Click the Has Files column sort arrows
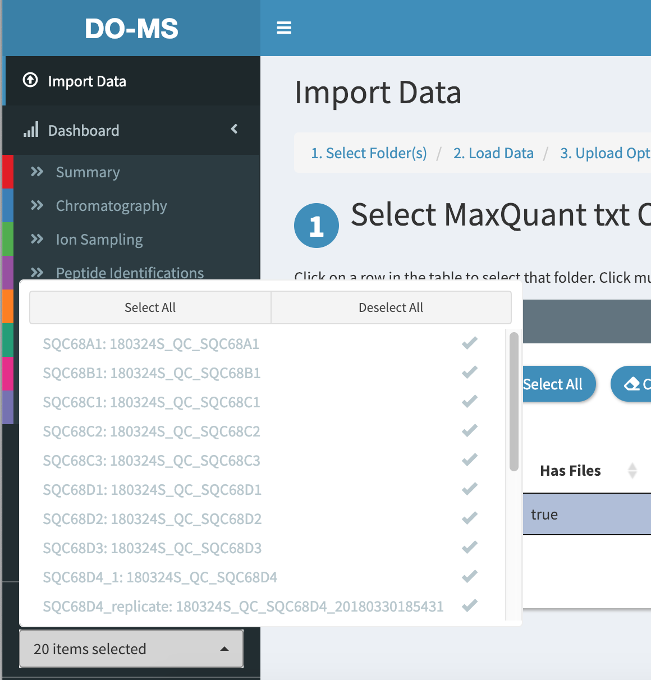 point(632,470)
